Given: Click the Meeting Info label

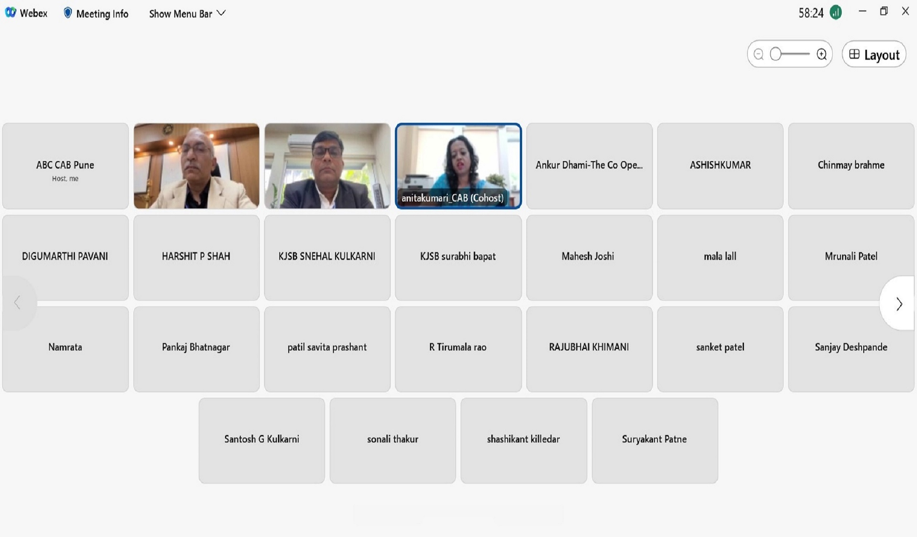Looking at the screenshot, I should (x=102, y=14).
